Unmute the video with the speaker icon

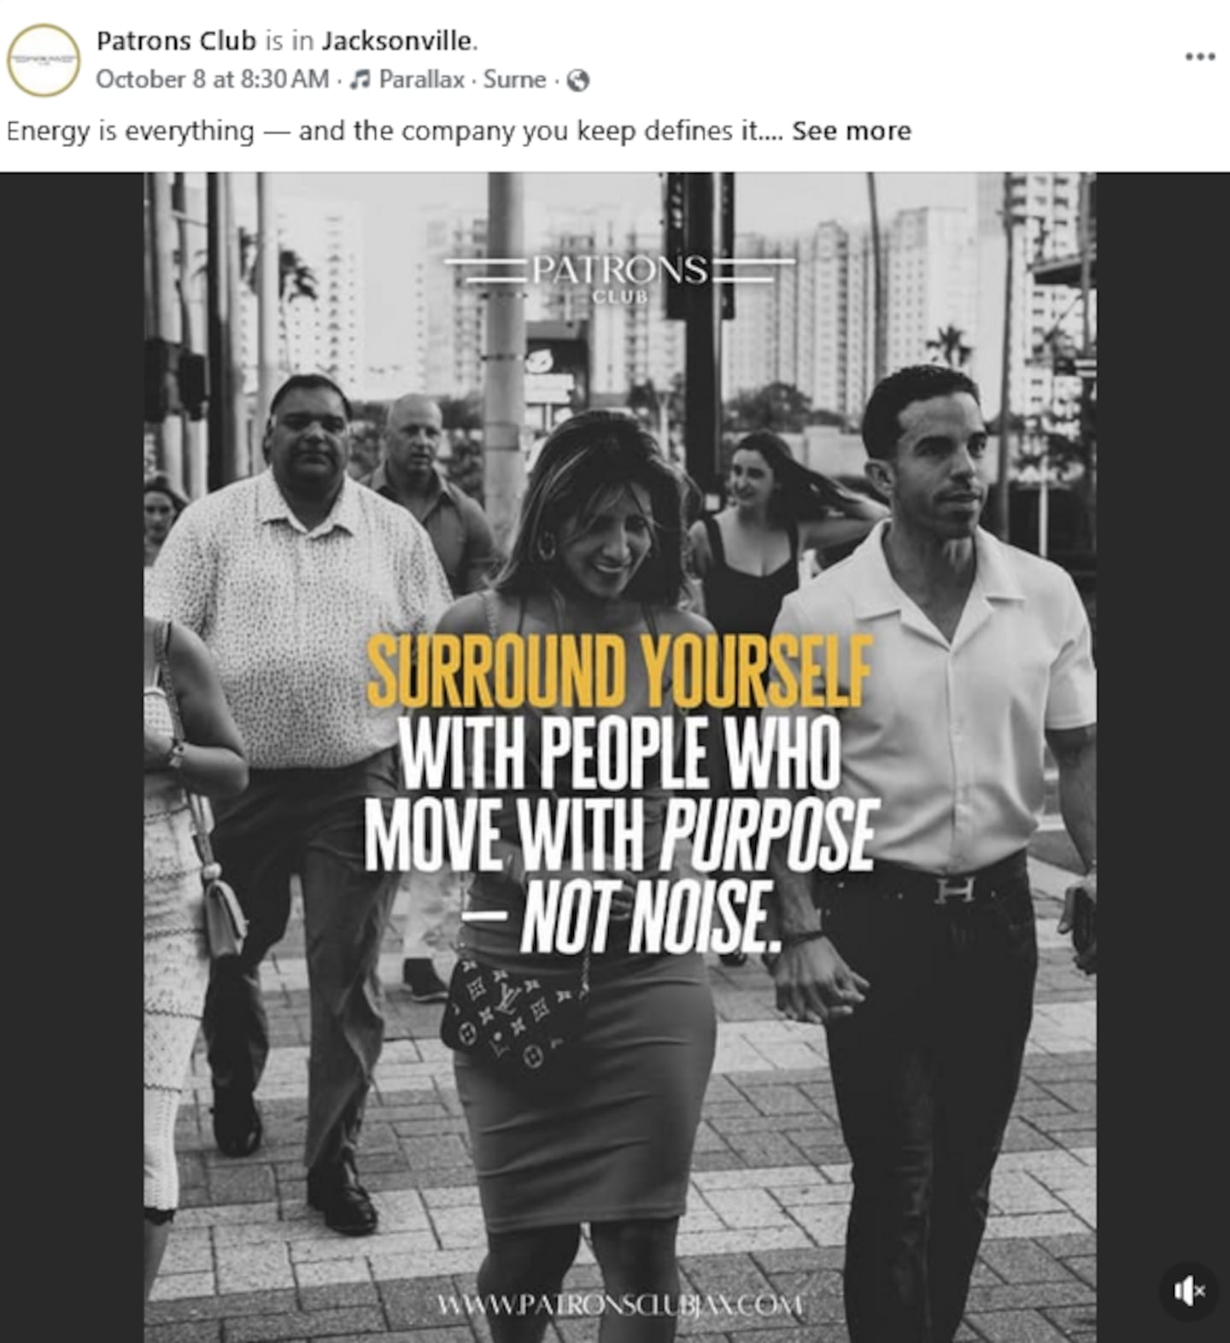[x=1188, y=1291]
